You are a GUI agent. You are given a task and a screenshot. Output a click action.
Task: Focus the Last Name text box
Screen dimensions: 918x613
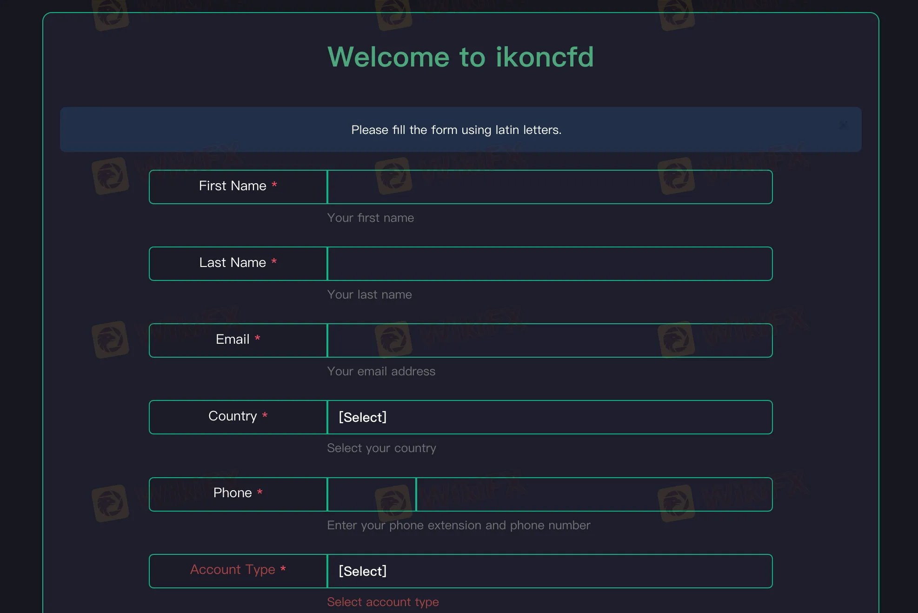coord(550,264)
